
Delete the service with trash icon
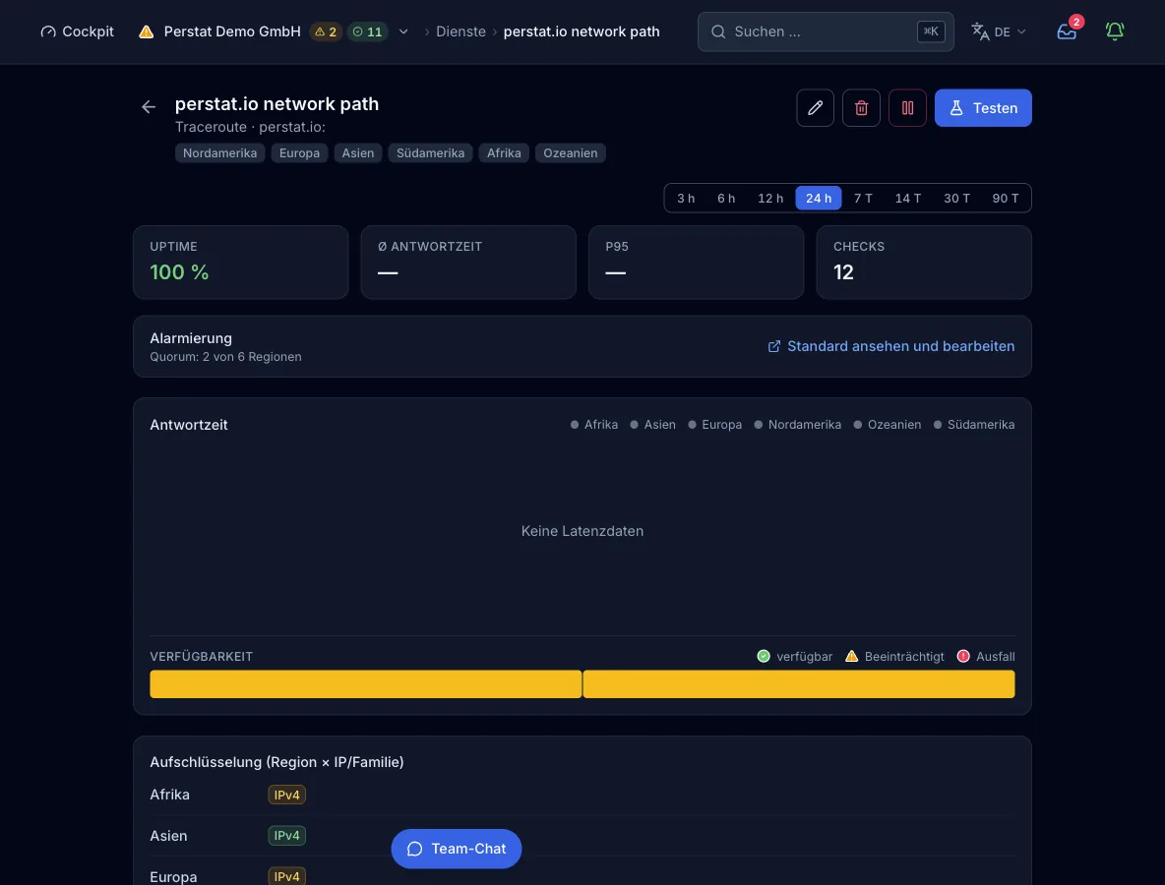(861, 107)
